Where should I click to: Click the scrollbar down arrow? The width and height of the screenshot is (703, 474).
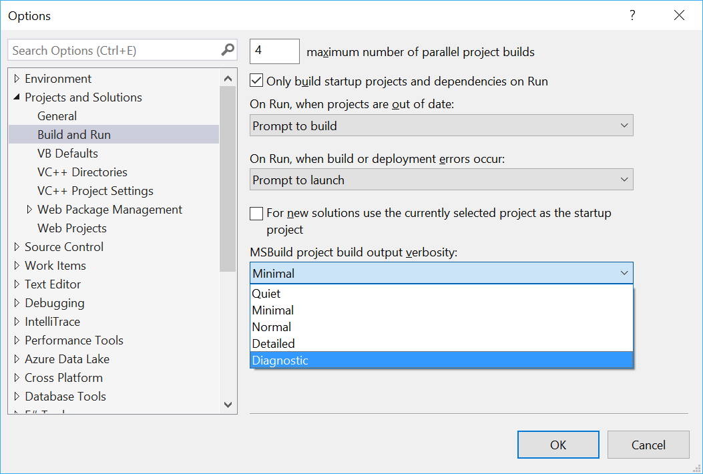click(228, 405)
